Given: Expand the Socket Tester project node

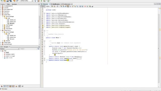Looking at the screenshot, I should coord(1,42).
